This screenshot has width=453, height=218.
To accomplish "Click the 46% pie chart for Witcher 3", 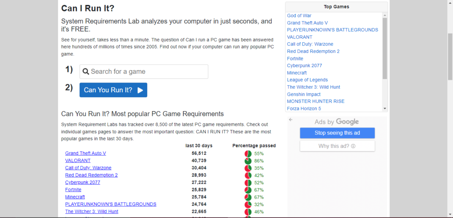I will click(248, 212).
